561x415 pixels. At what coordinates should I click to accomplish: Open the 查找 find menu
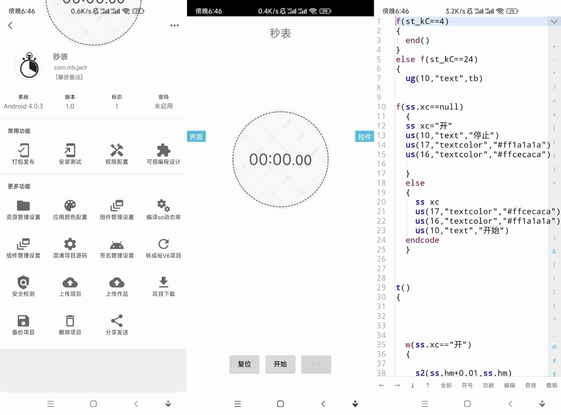tap(531, 385)
